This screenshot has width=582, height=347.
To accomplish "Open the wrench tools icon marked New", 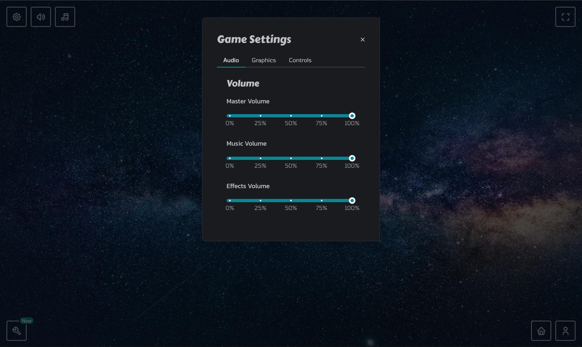I will pos(16,331).
